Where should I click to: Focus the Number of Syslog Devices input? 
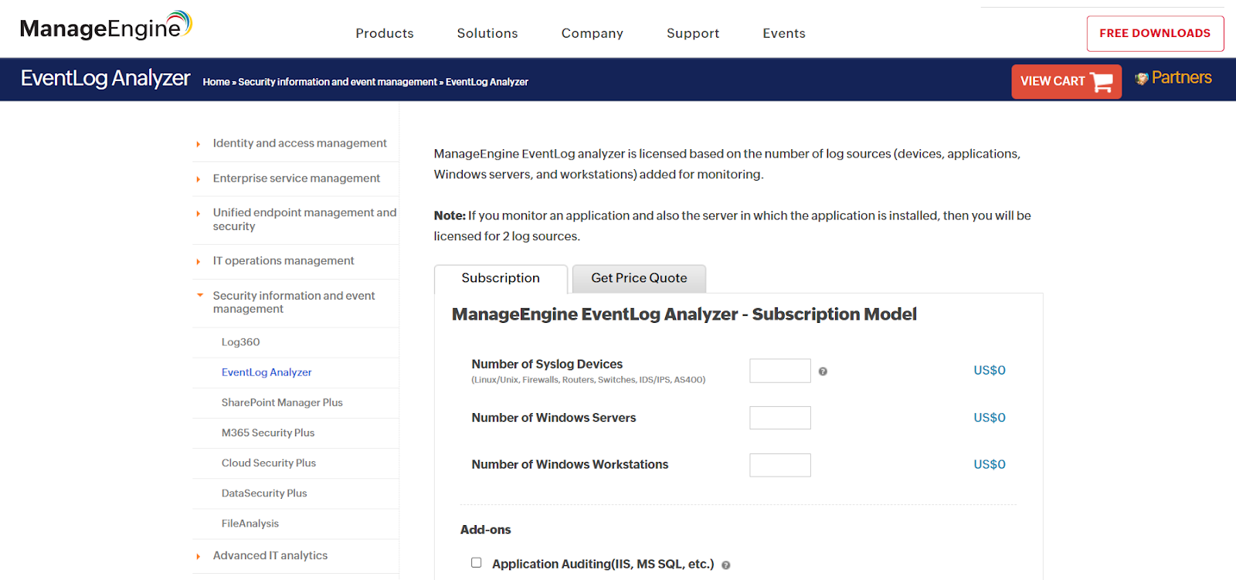pos(779,371)
